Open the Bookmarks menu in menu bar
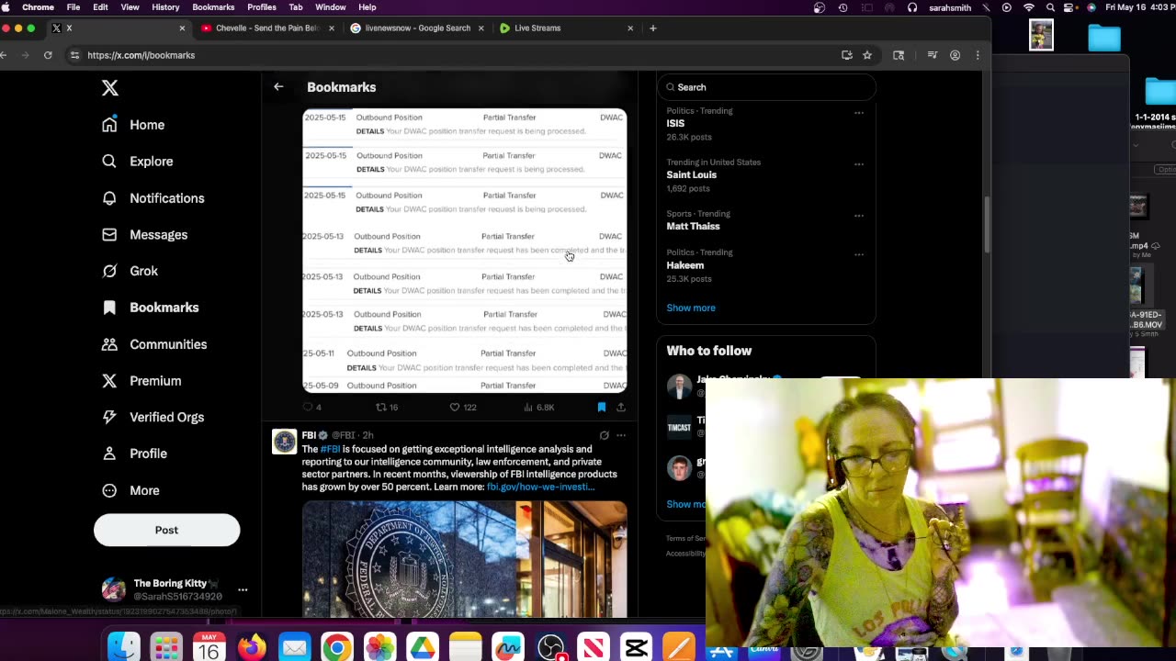The image size is (1176, 661). coord(213,7)
